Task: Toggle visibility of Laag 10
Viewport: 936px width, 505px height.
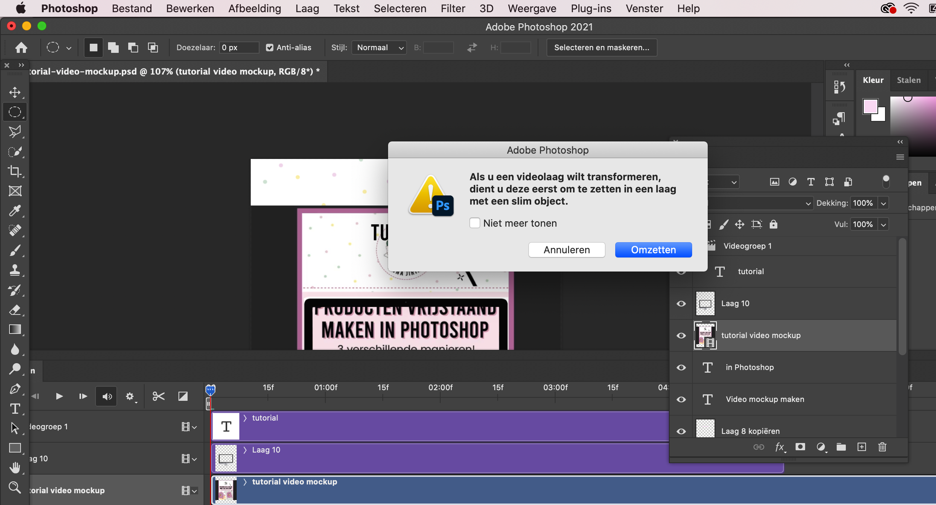Action: click(681, 303)
